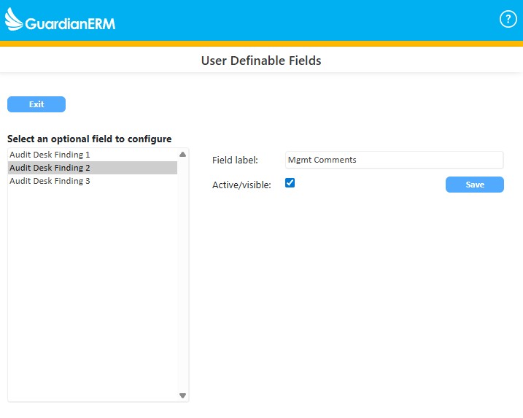This screenshot has height=418, width=523.
Task: Click the optional field list scrollbar track
Action: 182,277
